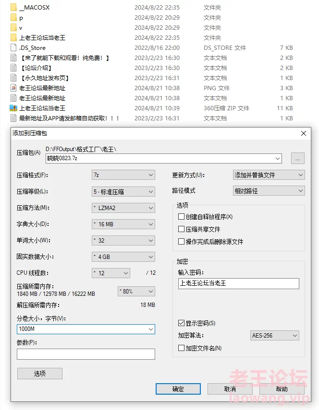Click path text D:\FFOutput\格式工厂\老王\
This screenshot has width=319, height=410.
81,149
